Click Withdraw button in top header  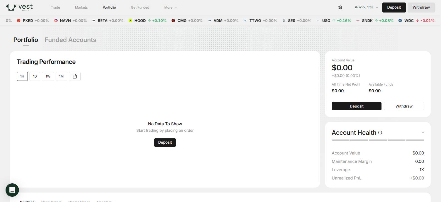coord(421,8)
